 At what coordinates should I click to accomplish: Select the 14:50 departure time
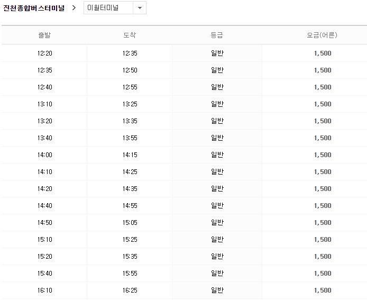pyautogui.click(x=45, y=223)
